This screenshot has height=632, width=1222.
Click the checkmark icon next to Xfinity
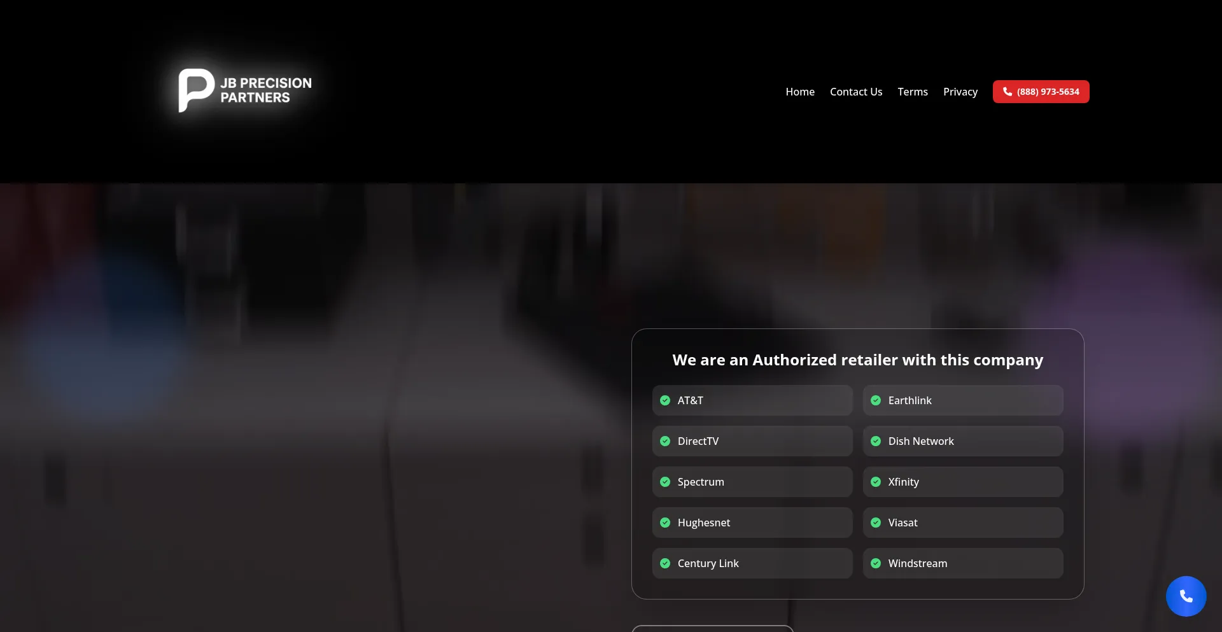click(876, 482)
